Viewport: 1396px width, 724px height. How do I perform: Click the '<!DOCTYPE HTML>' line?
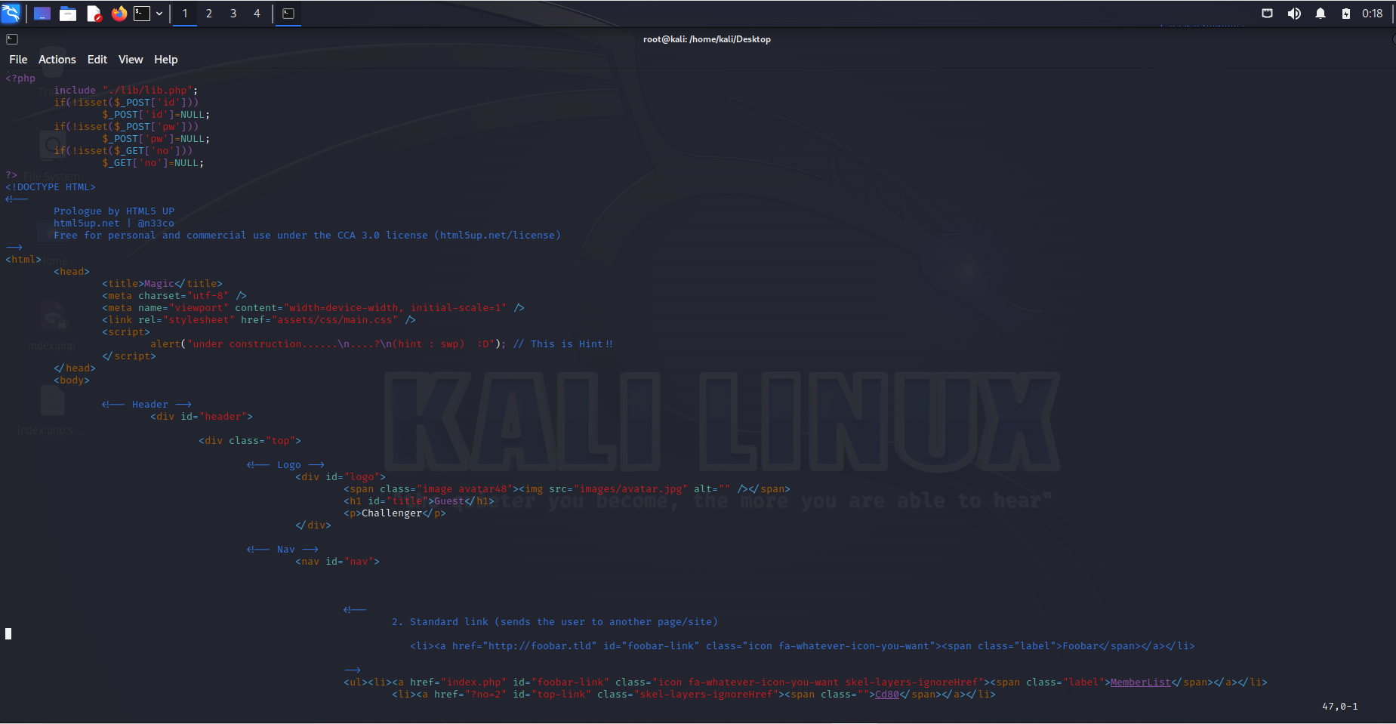click(51, 187)
